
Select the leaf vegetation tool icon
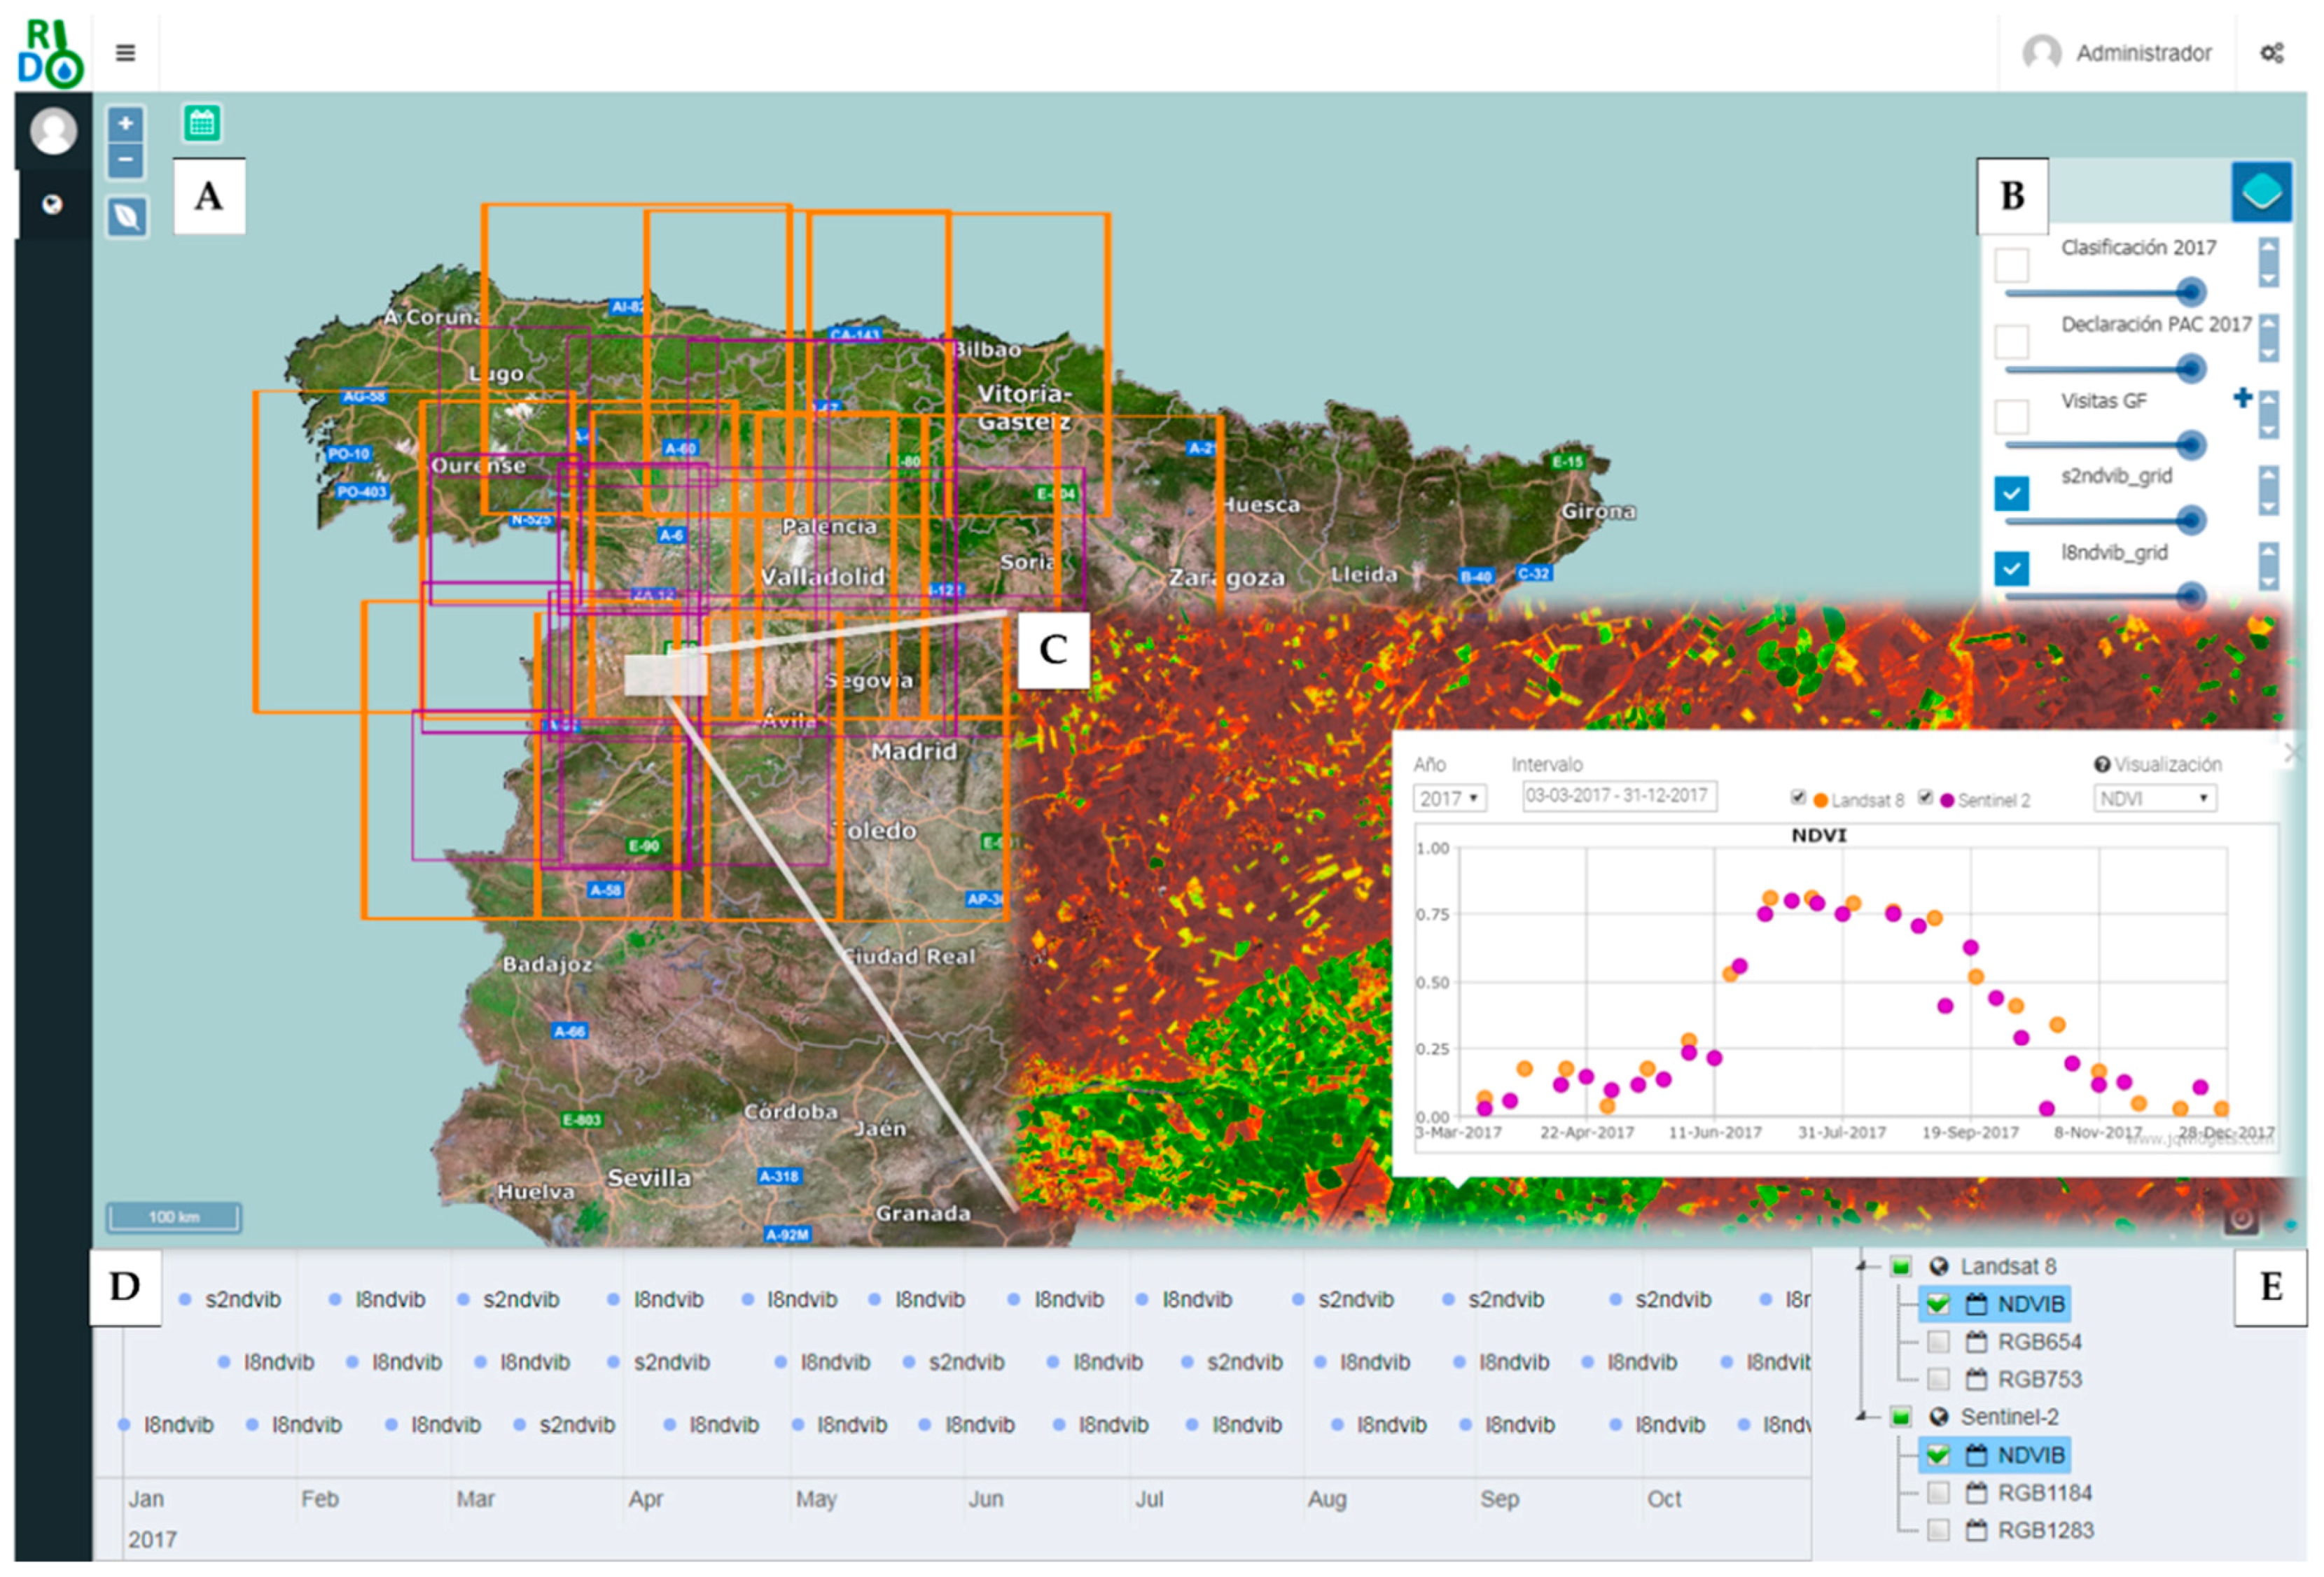pos(127,216)
